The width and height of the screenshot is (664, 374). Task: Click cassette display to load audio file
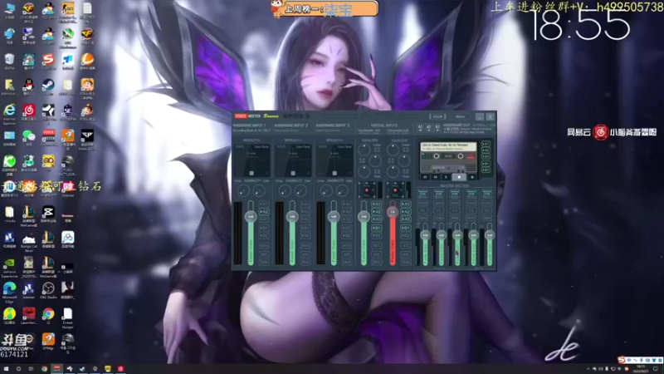point(448,147)
